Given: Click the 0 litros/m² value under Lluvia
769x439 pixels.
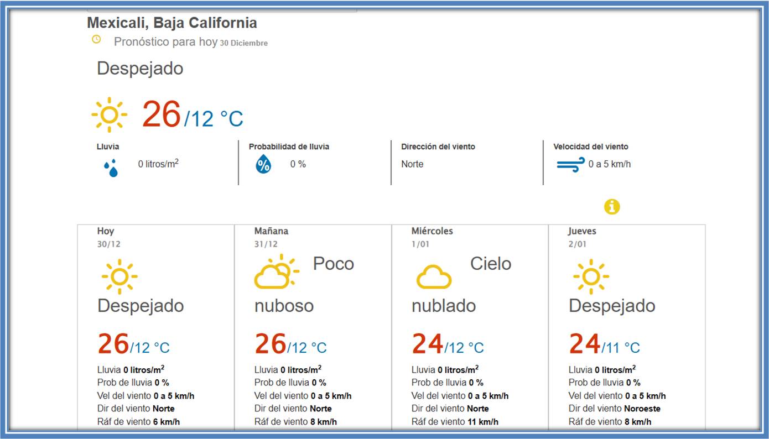Looking at the screenshot, I should coord(158,164).
